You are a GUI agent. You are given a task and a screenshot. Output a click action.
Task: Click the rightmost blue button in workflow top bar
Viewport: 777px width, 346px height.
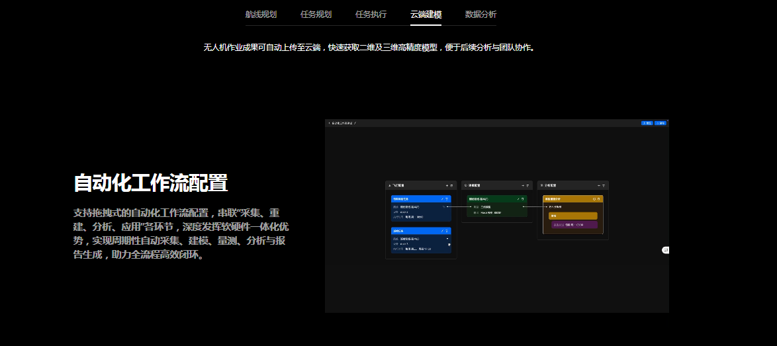tap(660, 123)
